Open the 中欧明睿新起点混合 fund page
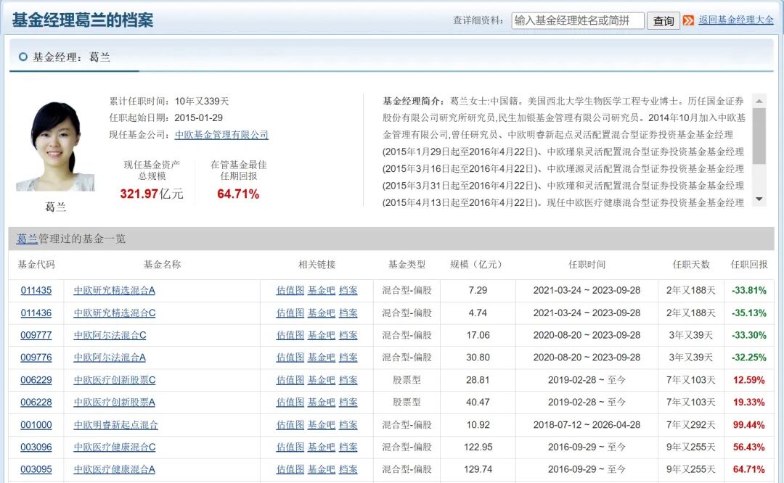The height and width of the screenshot is (483, 784). point(116,425)
